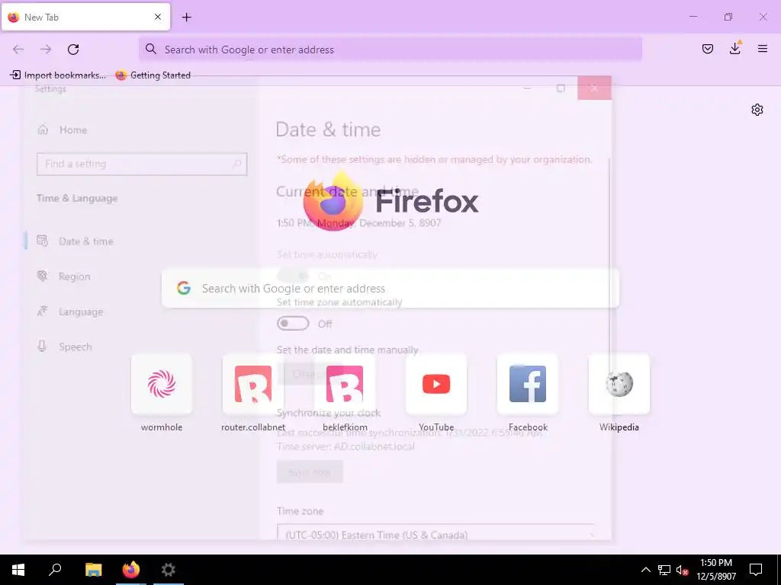The image size is (781, 585).
Task: Show hidden tray icons chevron
Action: point(645,570)
